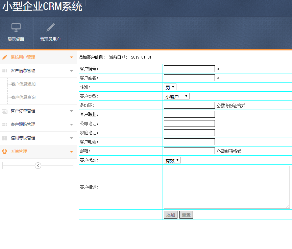Click the 添加 submit button
Image resolution: width=292 pixels, height=249 pixels.
tap(171, 215)
